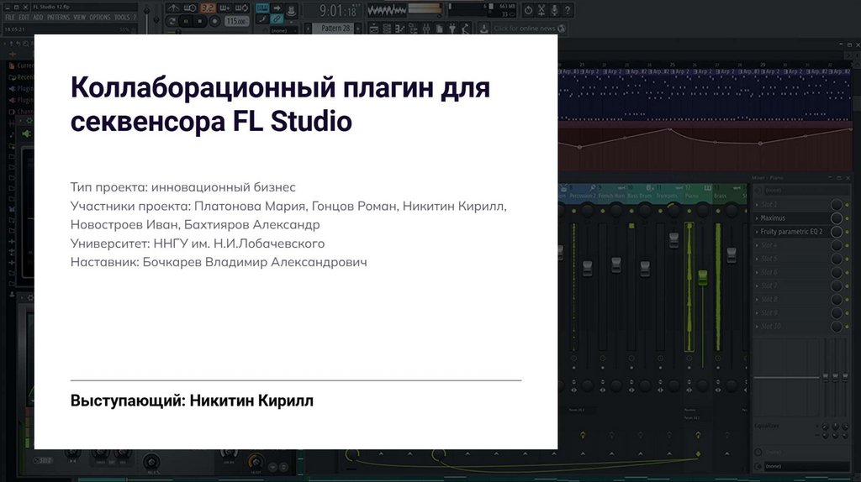Toggle the link/multilink controllers icon
This screenshot has height=482, width=861.
(x=277, y=18)
